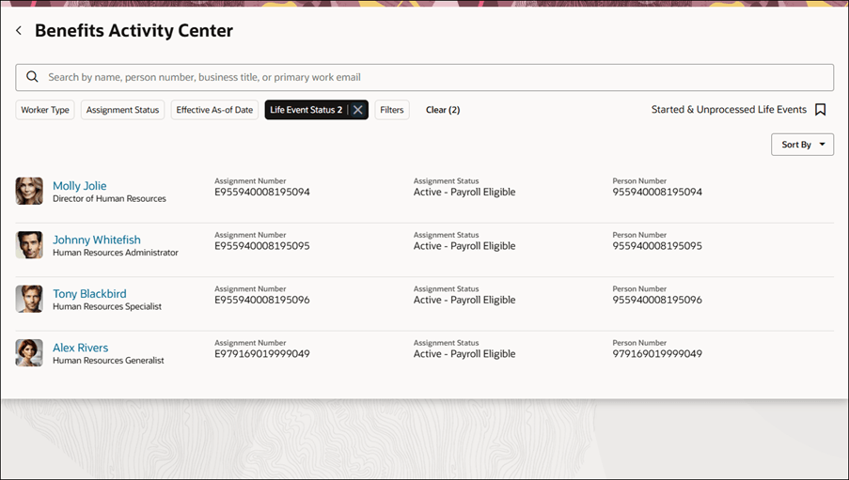Click Molly Jolie's person number 955940008195094
Image resolution: width=849 pixels, height=480 pixels.
pos(657,193)
